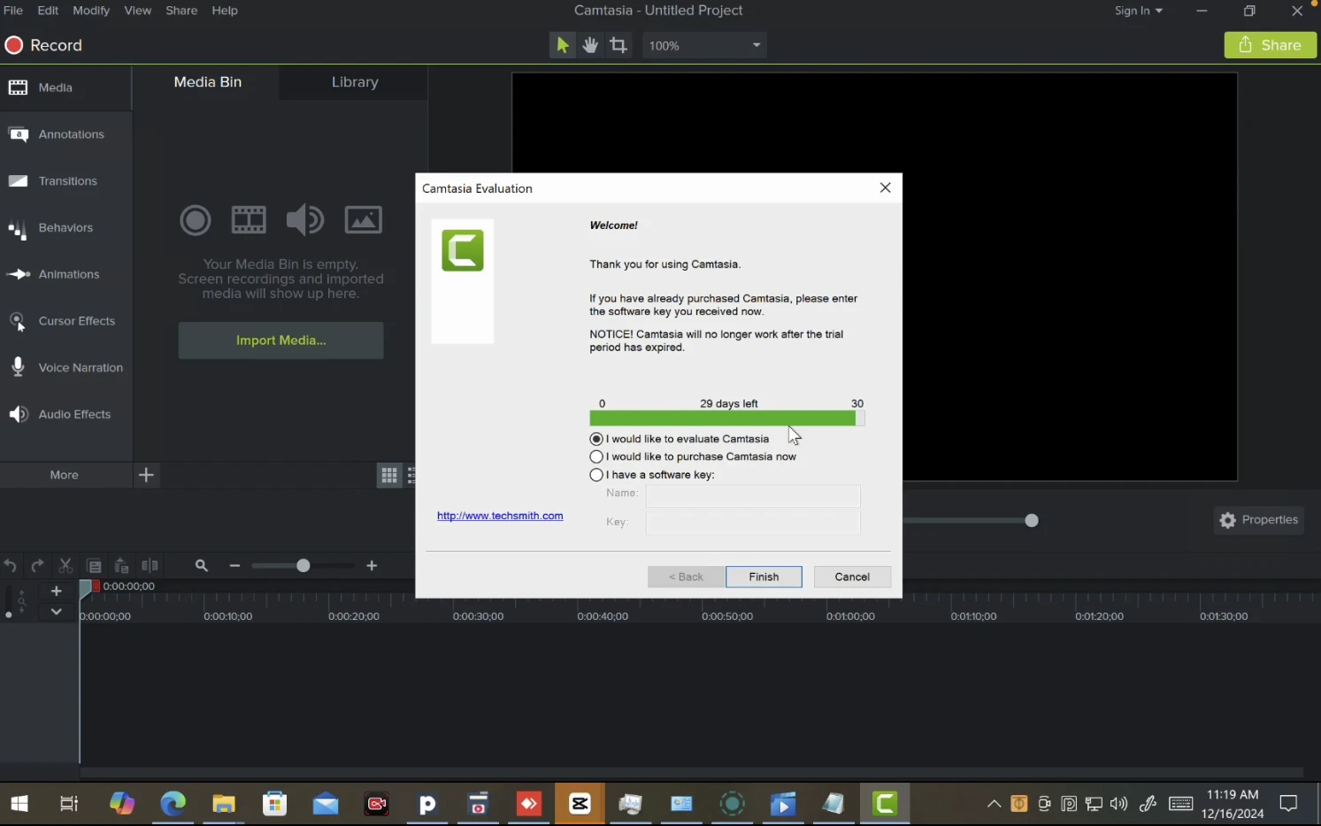
Task: Select the Voice Narration tool
Action: (66, 367)
